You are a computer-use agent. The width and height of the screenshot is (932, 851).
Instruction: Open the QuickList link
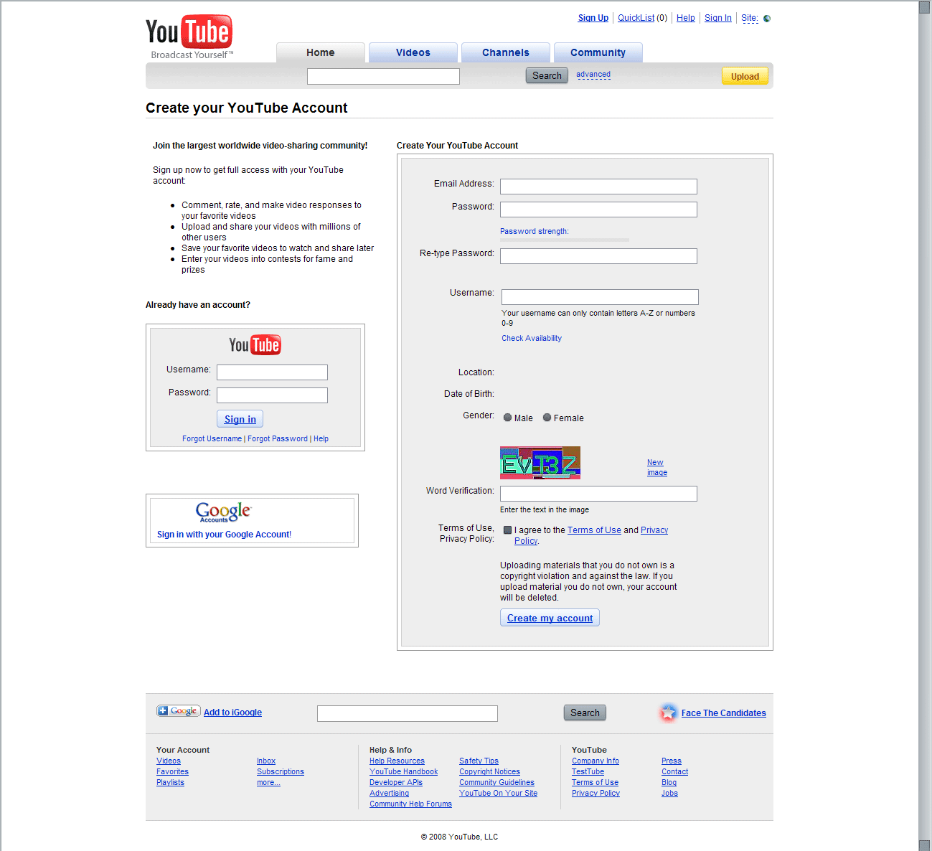coord(636,18)
